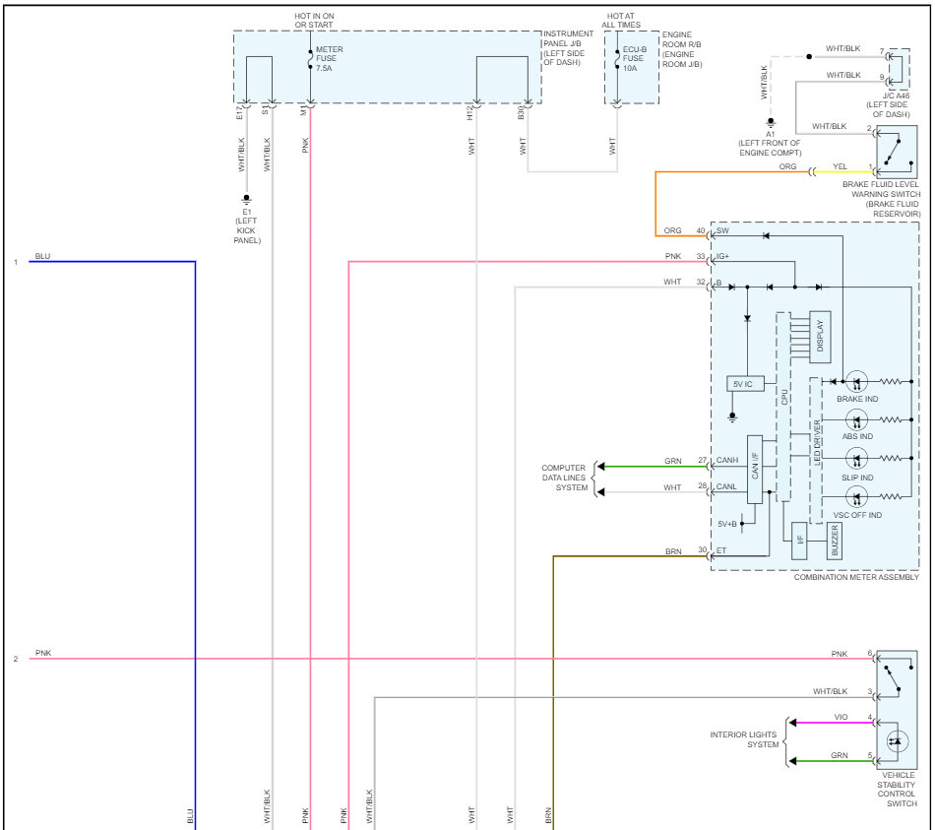Click the I/F block beside the buzzer
Viewport: 935px width, 830px height.
(799, 541)
